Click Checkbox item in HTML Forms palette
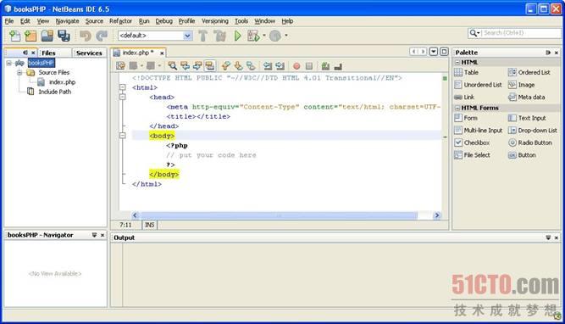 (472, 142)
